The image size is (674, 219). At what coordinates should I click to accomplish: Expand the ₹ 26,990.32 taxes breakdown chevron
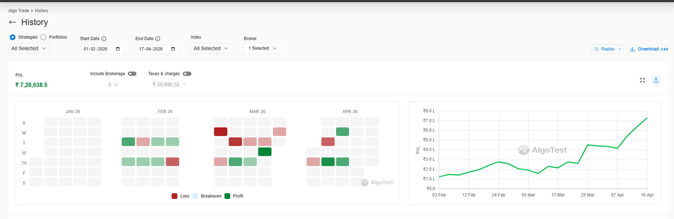(185, 85)
